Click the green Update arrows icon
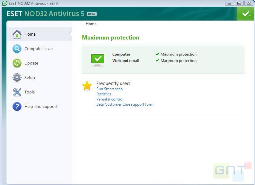 [x=17, y=63]
